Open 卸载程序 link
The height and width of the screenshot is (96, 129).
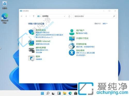[39, 59]
